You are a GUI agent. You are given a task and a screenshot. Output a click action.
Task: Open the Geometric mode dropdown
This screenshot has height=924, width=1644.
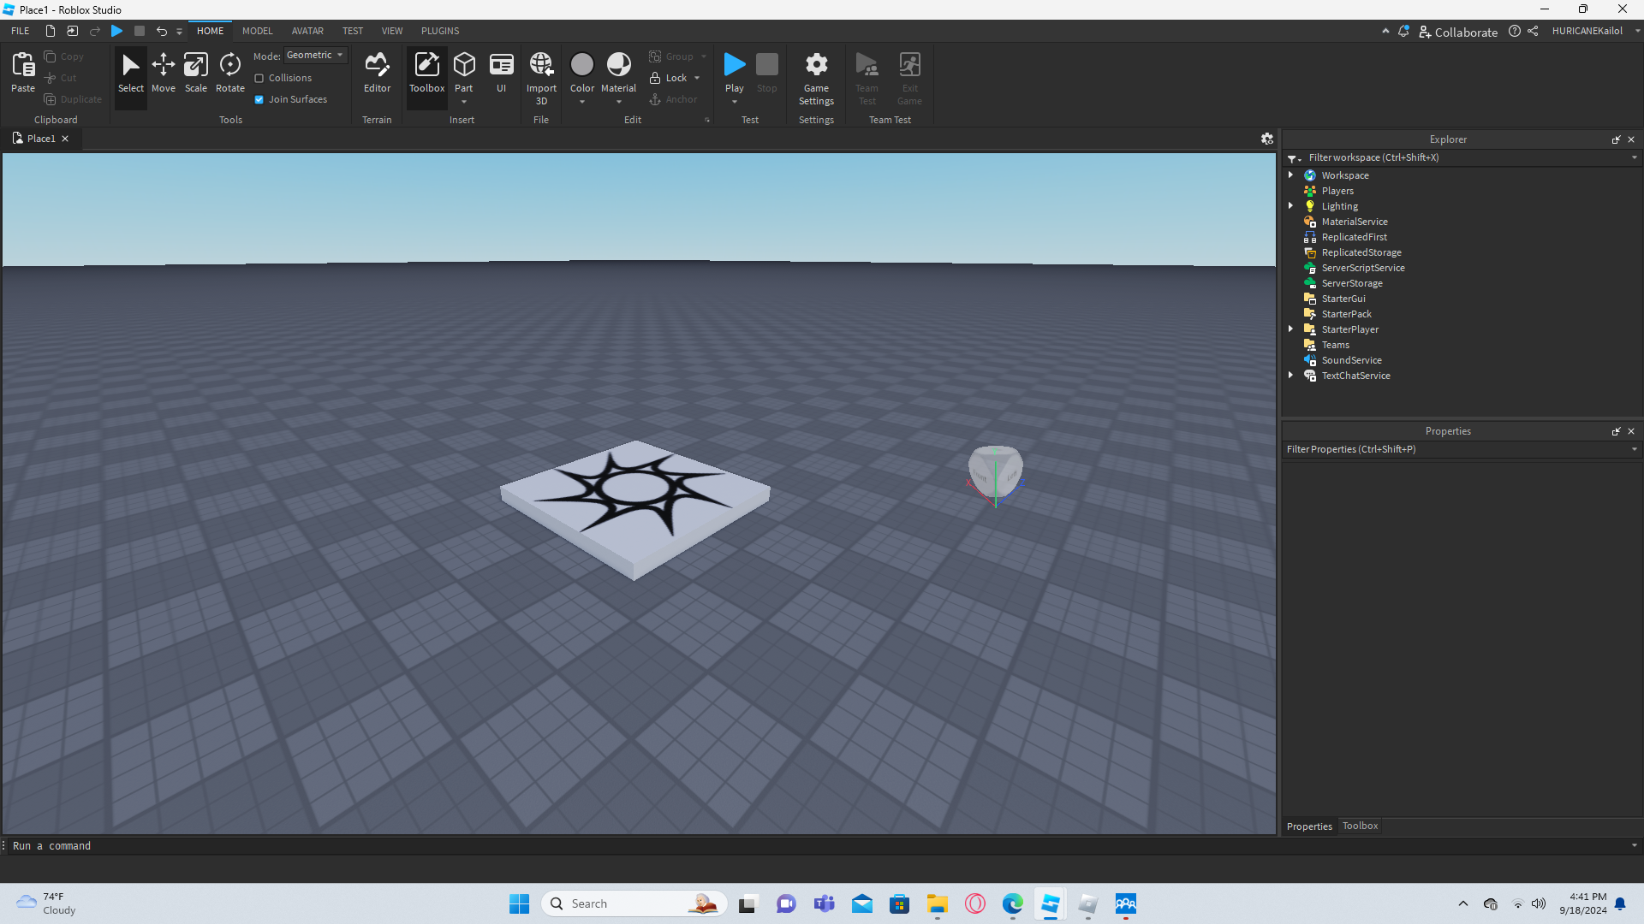[315, 55]
